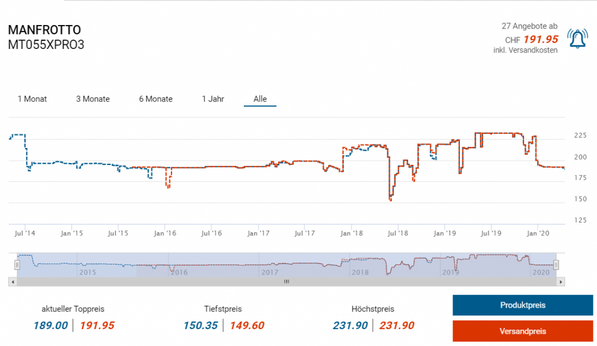Show the 6 Monate price history
597x346 pixels.
click(156, 99)
